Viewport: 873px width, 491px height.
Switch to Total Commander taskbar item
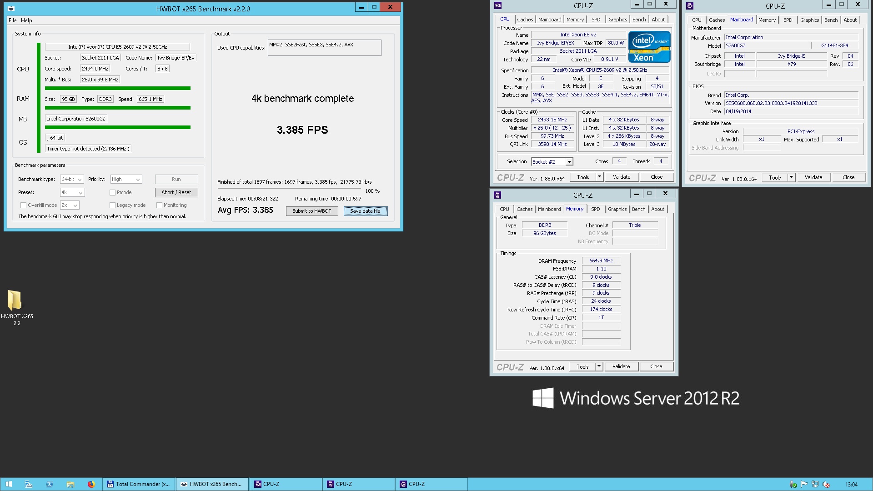139,484
